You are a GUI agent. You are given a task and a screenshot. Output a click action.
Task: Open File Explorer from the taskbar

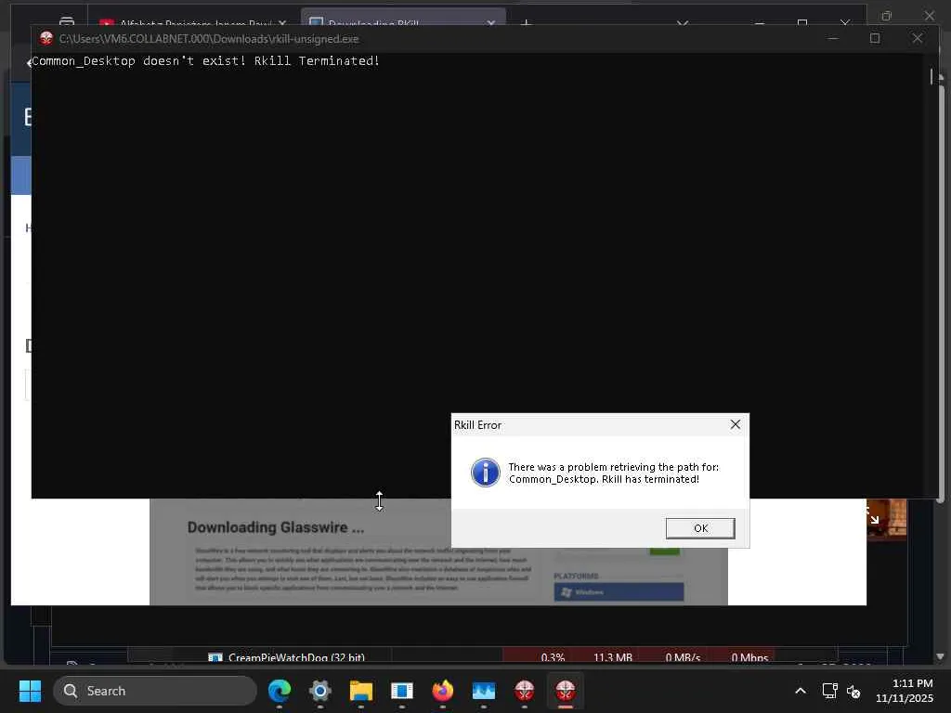(361, 691)
